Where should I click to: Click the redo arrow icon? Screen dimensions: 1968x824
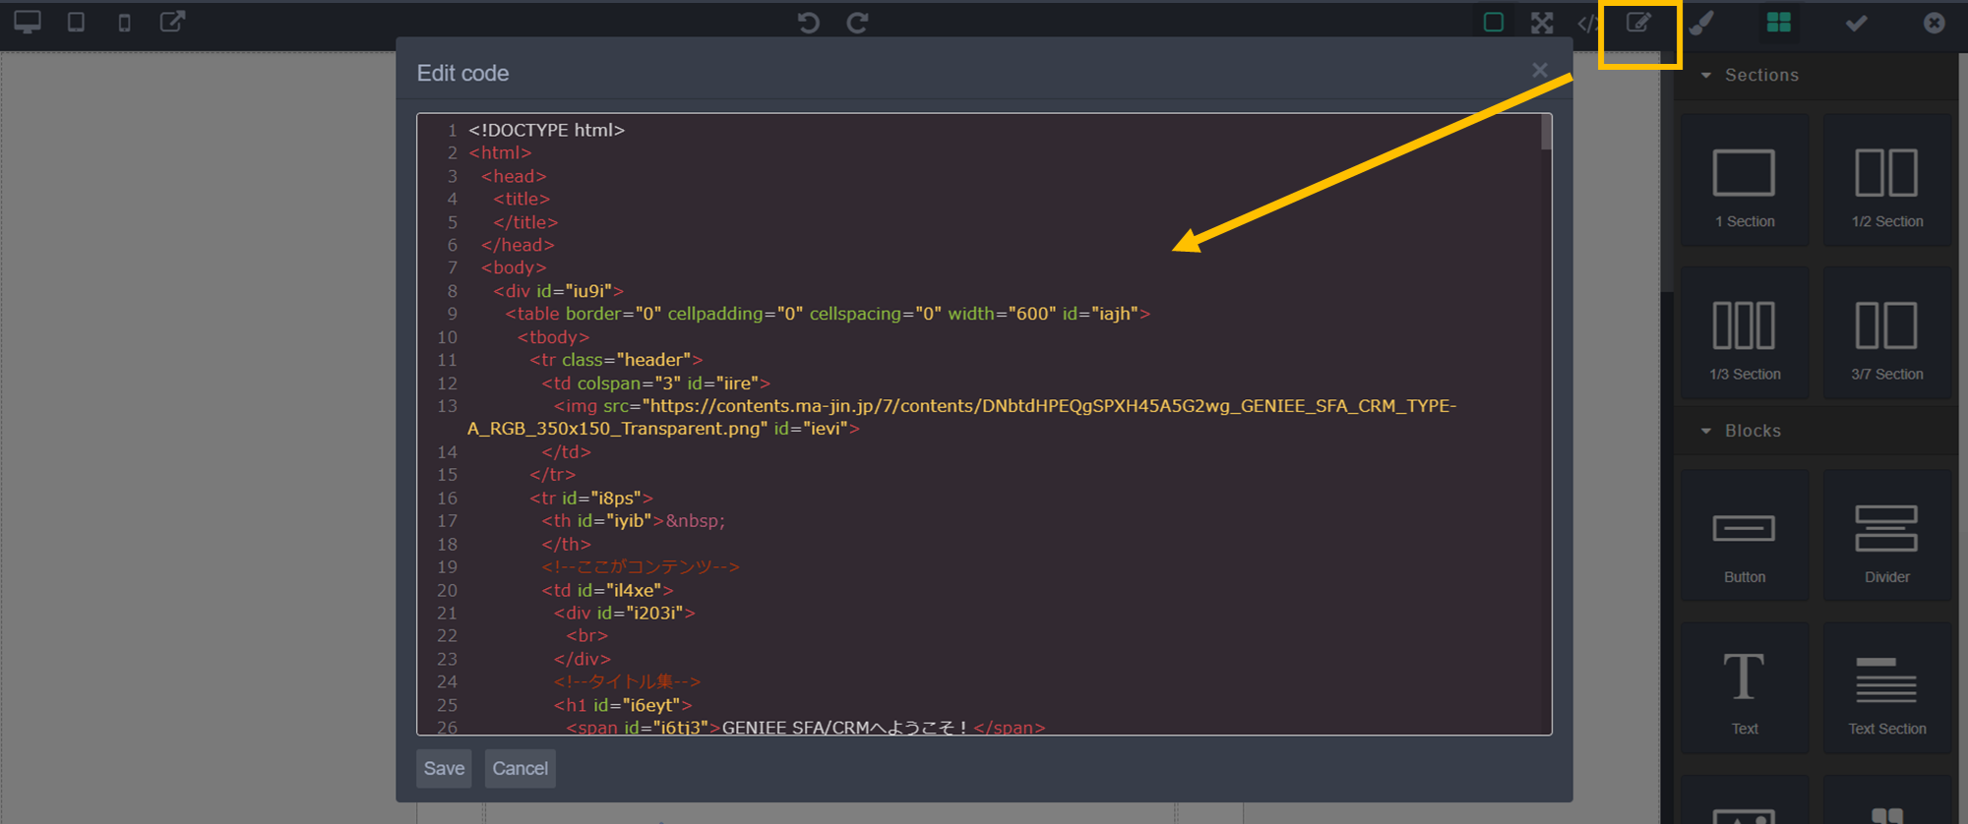tap(857, 23)
